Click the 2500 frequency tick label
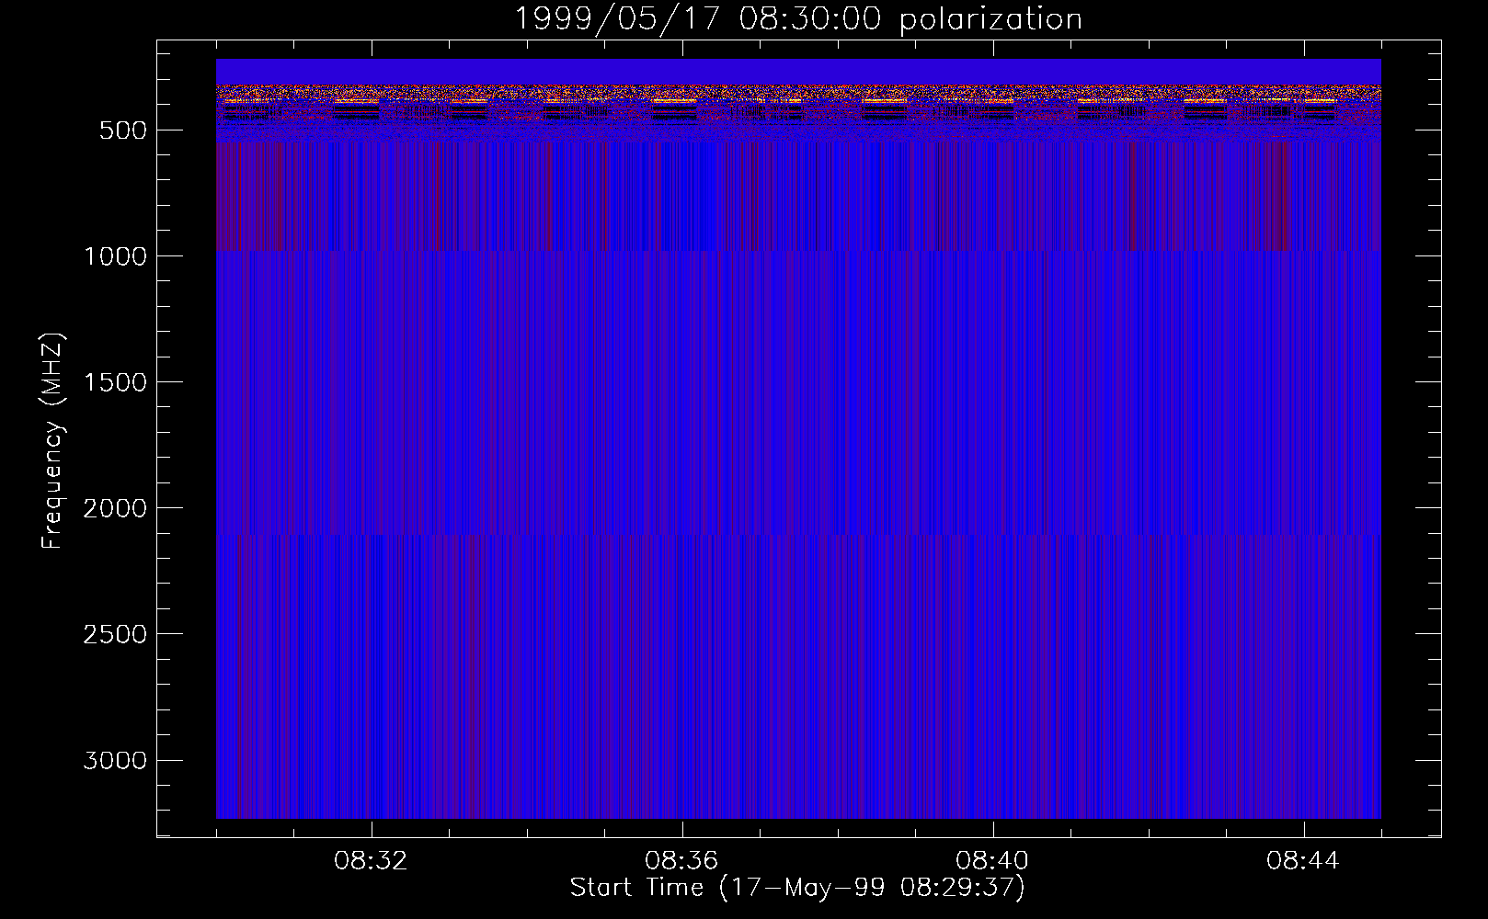 coord(115,634)
